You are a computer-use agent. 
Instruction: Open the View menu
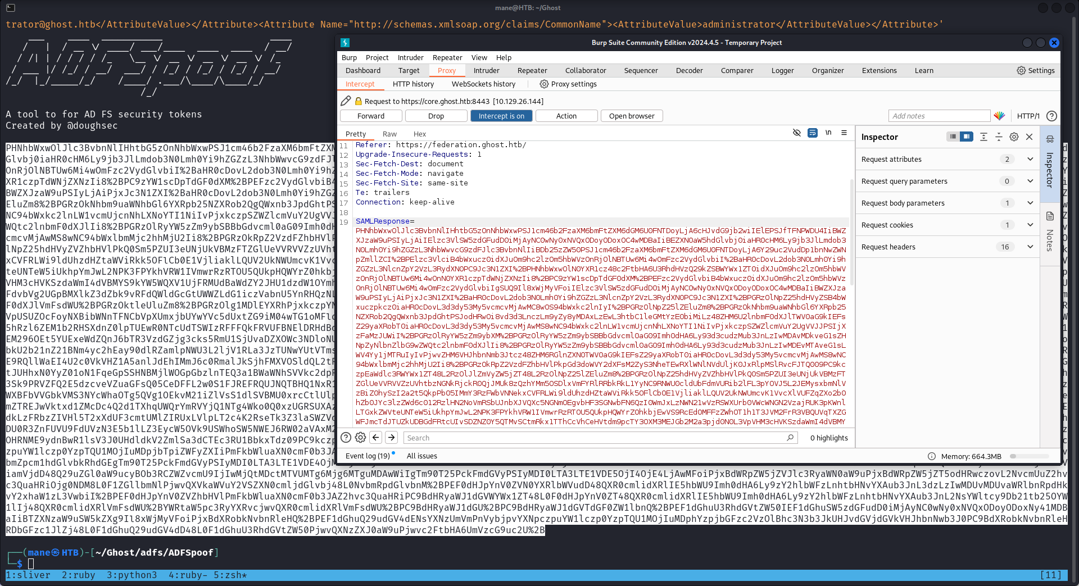[479, 57]
